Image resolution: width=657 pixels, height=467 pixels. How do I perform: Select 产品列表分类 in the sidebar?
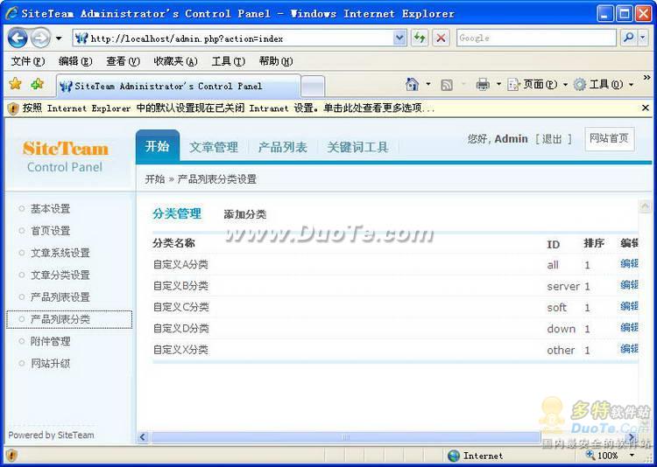(69, 320)
